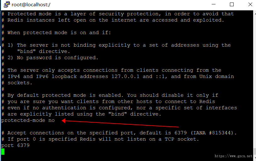Image resolution: width=256 pixels, height=161 pixels.
Task: Click the https://www.gzcx.net watermark link
Action: [233, 156]
